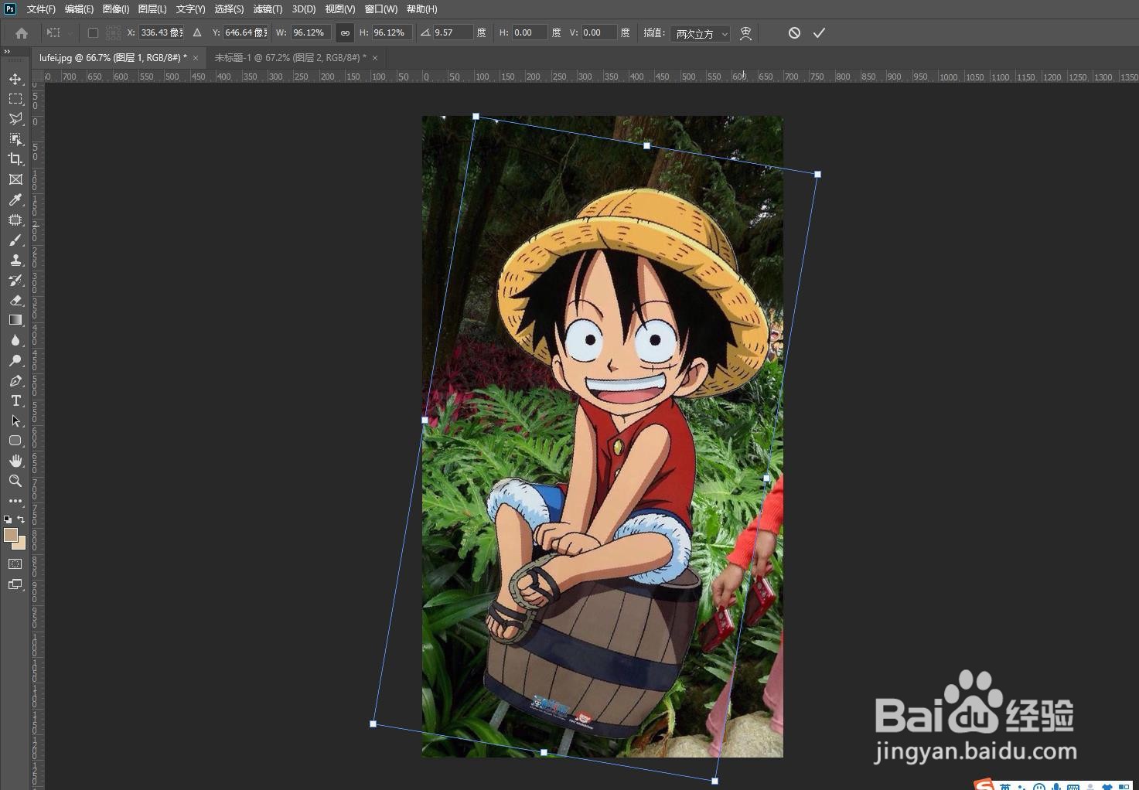Go to the Home screen
This screenshot has height=790, width=1139.
(x=22, y=32)
